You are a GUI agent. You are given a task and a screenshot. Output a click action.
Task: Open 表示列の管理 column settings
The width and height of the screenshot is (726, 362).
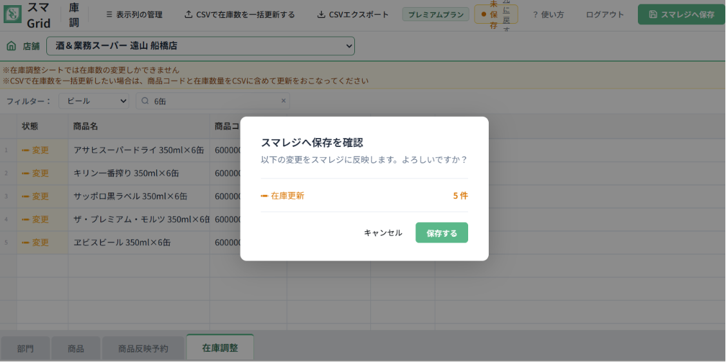134,15
